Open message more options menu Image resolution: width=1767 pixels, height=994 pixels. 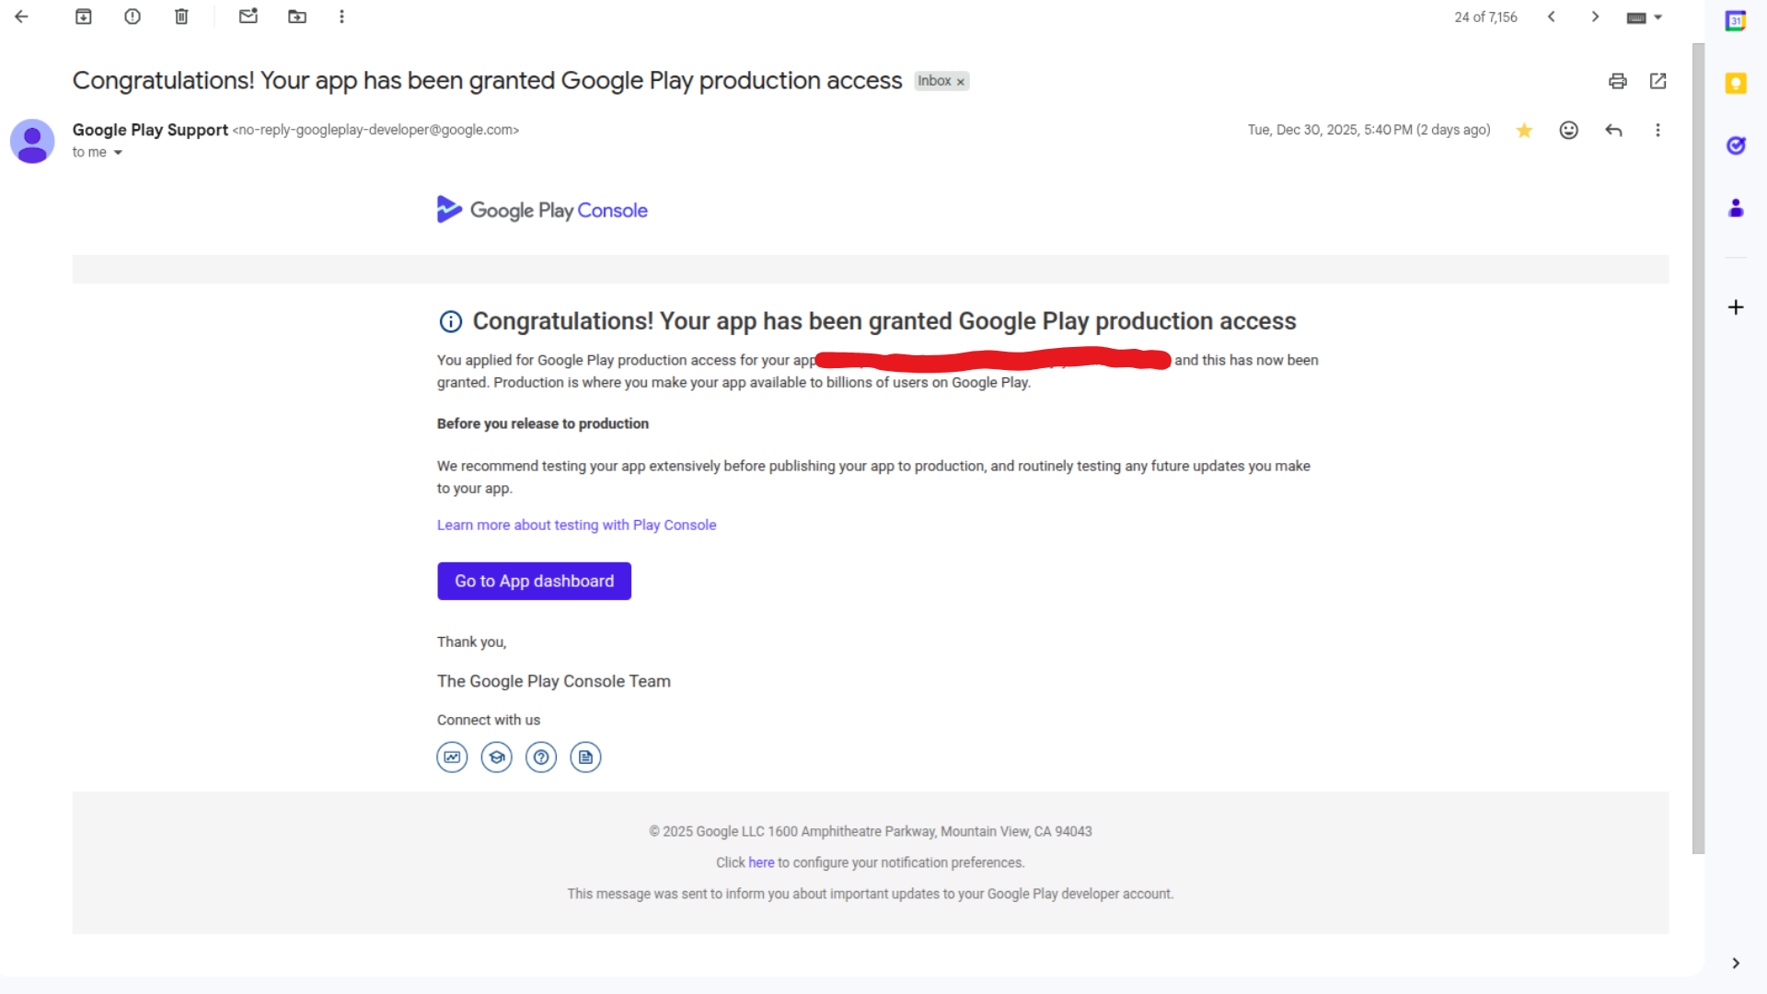point(1657,131)
